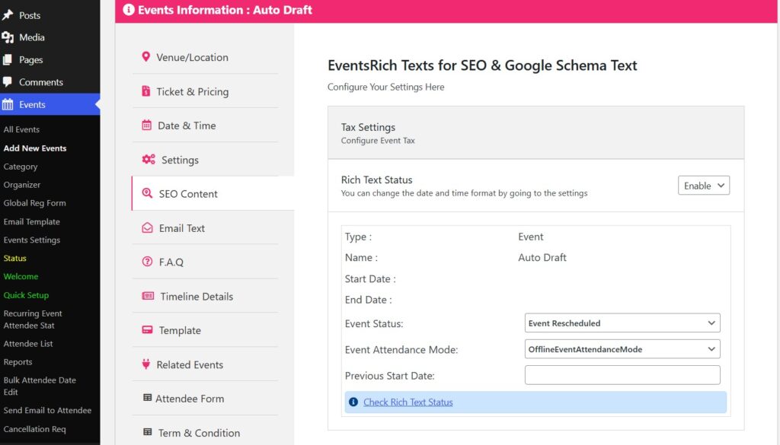Viewport: 780px width, 445px height.
Task: Open Send Email to Attendee
Action: tap(47, 410)
